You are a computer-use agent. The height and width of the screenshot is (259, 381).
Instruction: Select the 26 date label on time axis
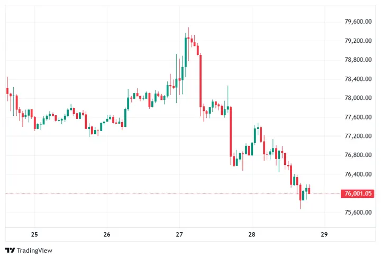pos(107,235)
